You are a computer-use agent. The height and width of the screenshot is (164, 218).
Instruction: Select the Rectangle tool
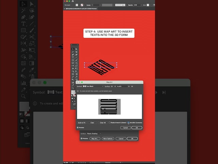[73, 60]
